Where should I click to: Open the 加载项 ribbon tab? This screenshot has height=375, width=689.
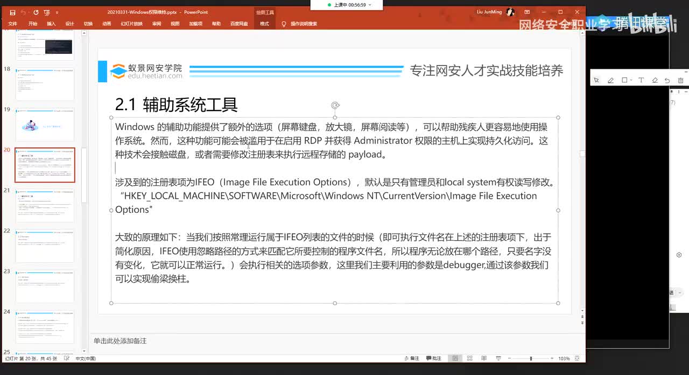click(195, 24)
